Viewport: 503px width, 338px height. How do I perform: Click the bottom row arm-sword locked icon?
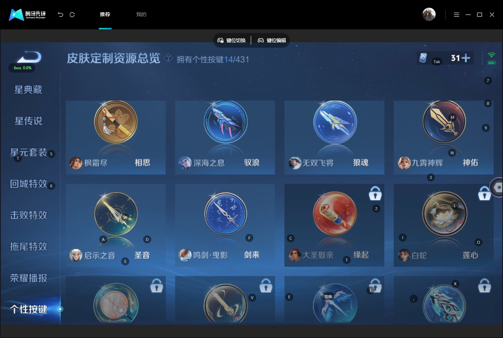[x=226, y=304]
